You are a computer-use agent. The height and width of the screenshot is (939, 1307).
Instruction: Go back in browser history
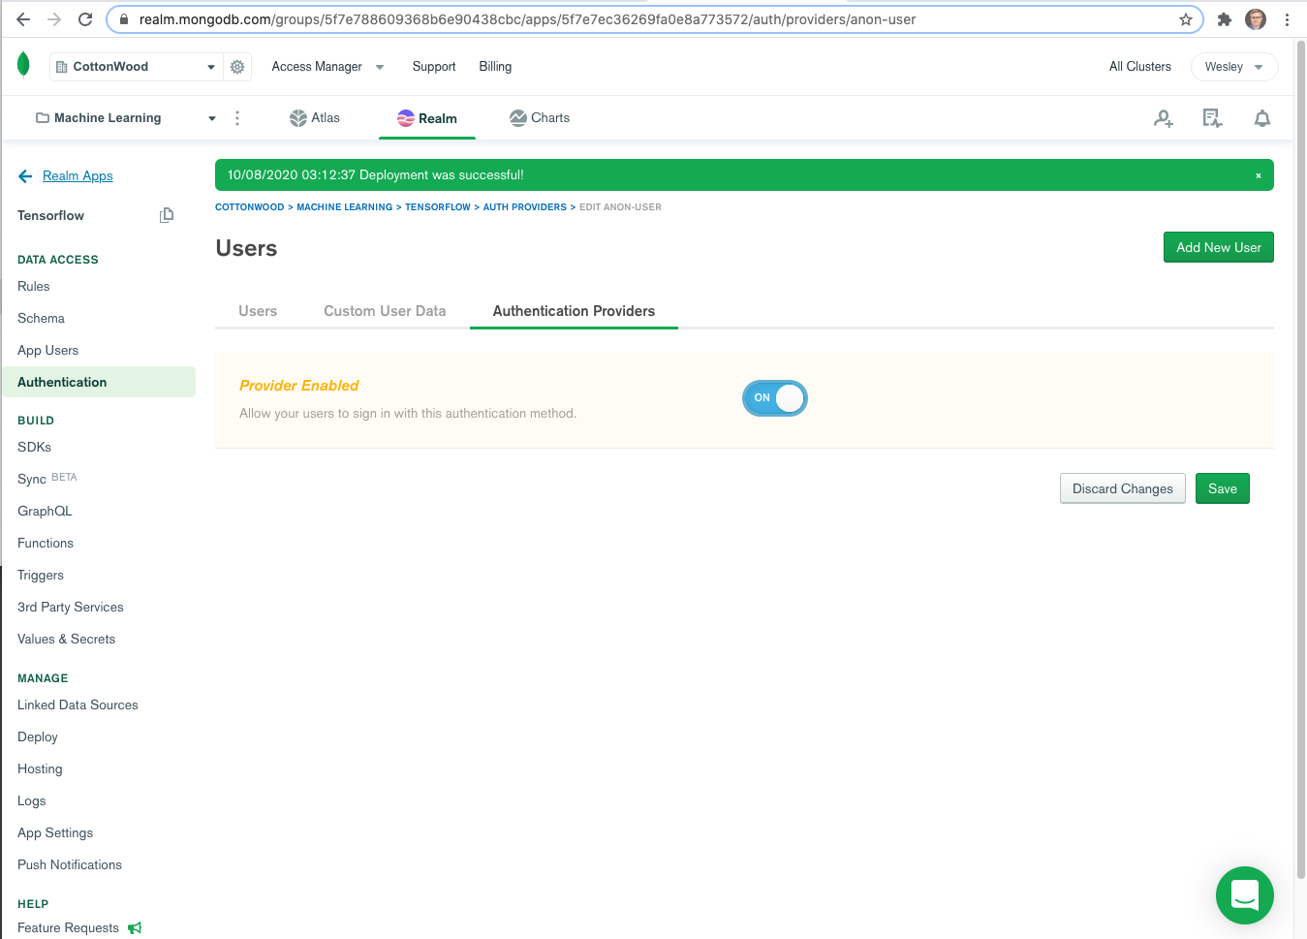tap(23, 19)
